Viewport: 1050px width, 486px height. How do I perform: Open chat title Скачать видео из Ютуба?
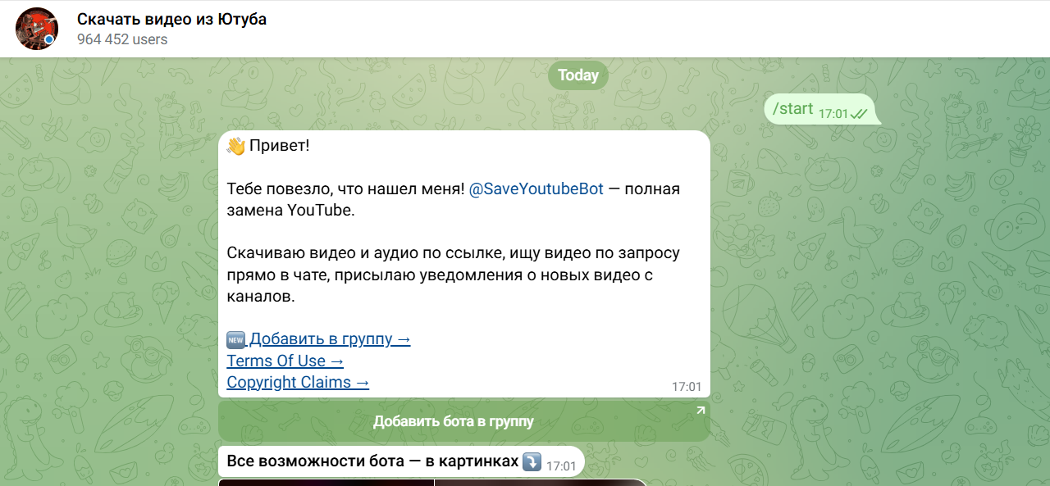pyautogui.click(x=171, y=19)
